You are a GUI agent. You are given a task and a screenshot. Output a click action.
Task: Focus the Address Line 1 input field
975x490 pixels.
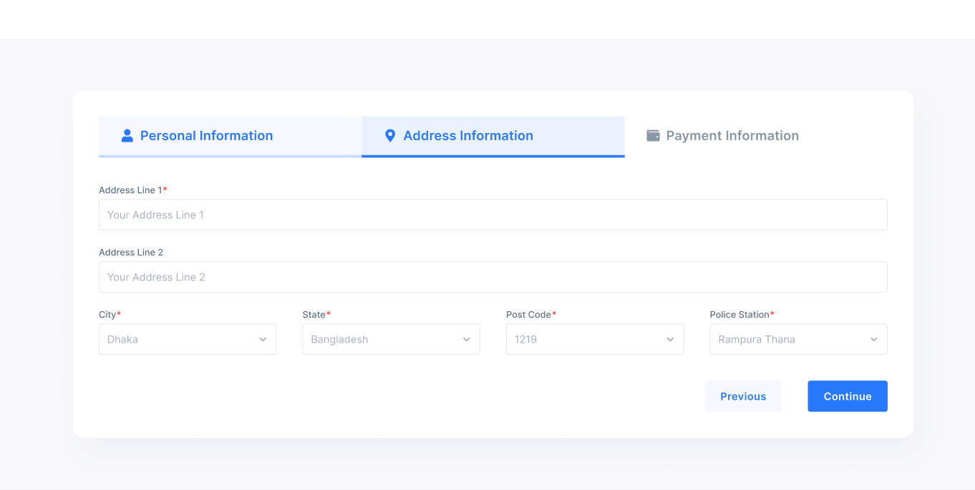(x=493, y=215)
